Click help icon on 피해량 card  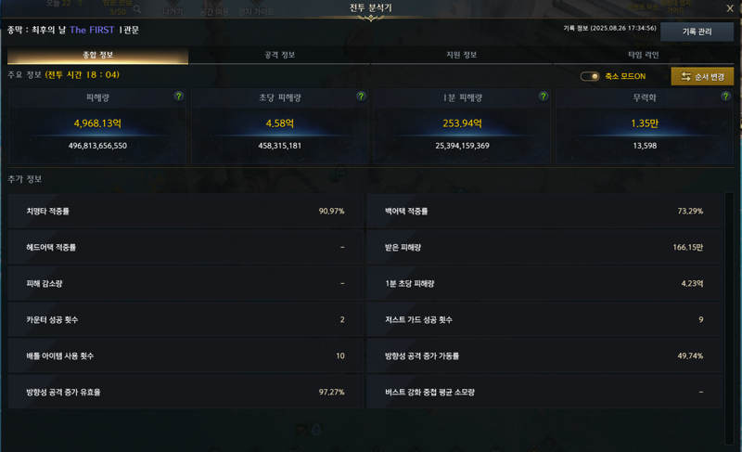click(x=178, y=97)
